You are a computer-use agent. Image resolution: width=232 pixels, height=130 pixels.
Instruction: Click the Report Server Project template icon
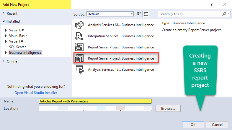(79, 58)
